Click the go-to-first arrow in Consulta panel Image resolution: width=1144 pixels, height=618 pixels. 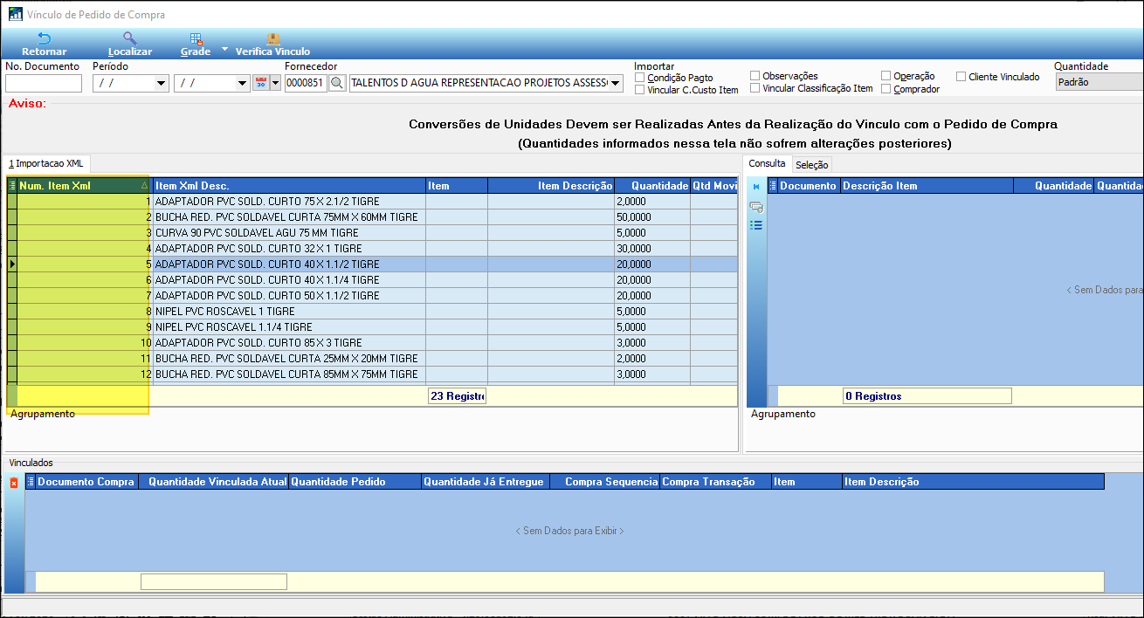tap(756, 186)
